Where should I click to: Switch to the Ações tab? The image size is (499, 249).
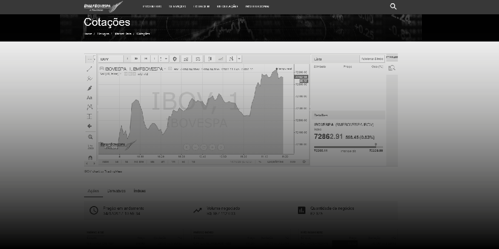click(93, 191)
